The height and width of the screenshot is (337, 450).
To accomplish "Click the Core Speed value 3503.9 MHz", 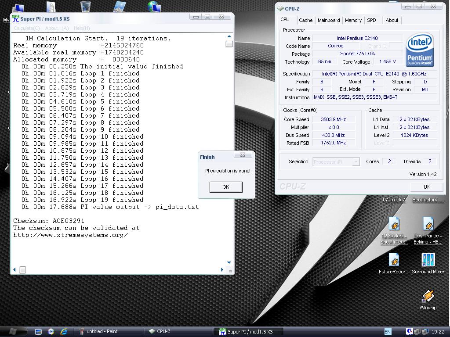I will [334, 119].
